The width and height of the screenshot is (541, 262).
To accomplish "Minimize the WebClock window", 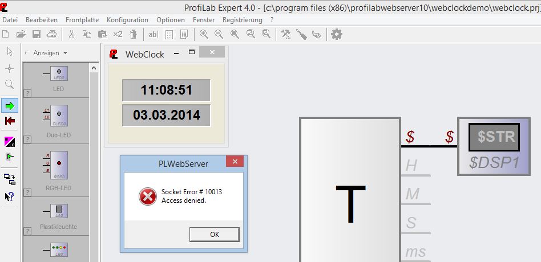I will [x=176, y=54].
